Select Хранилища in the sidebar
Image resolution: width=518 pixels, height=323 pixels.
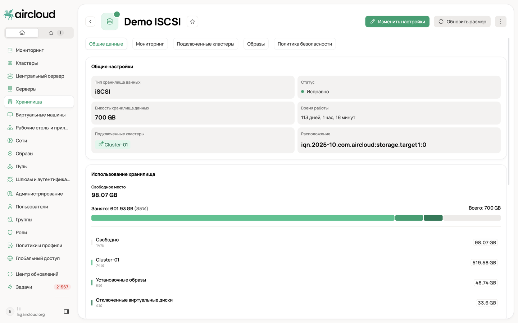[39, 102]
